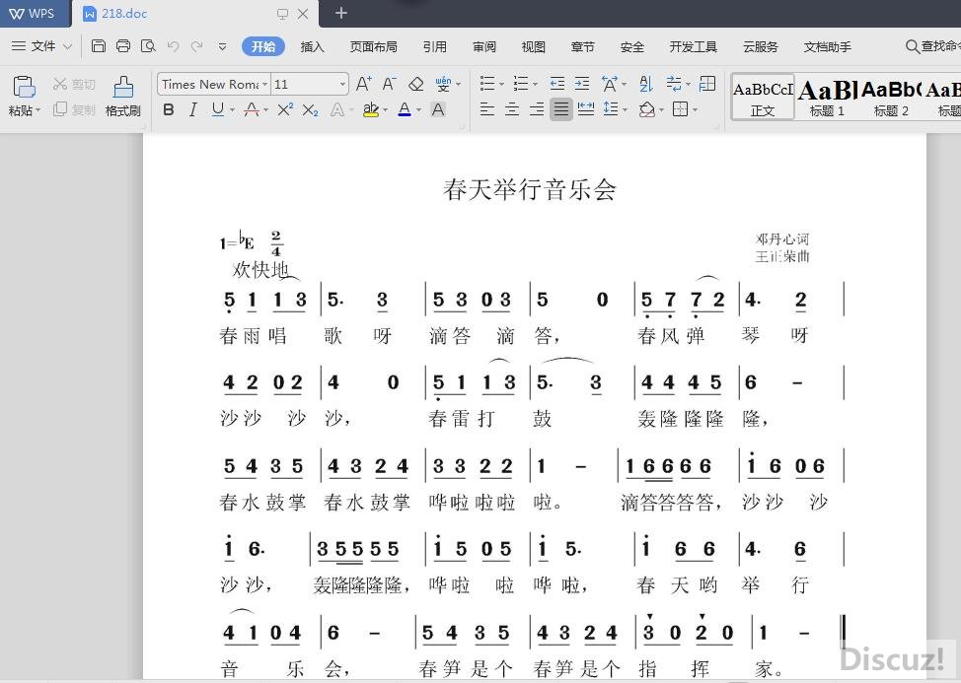The height and width of the screenshot is (683, 961).
Task: Expand the highlight color dropdown arrow
Action: tap(386, 110)
